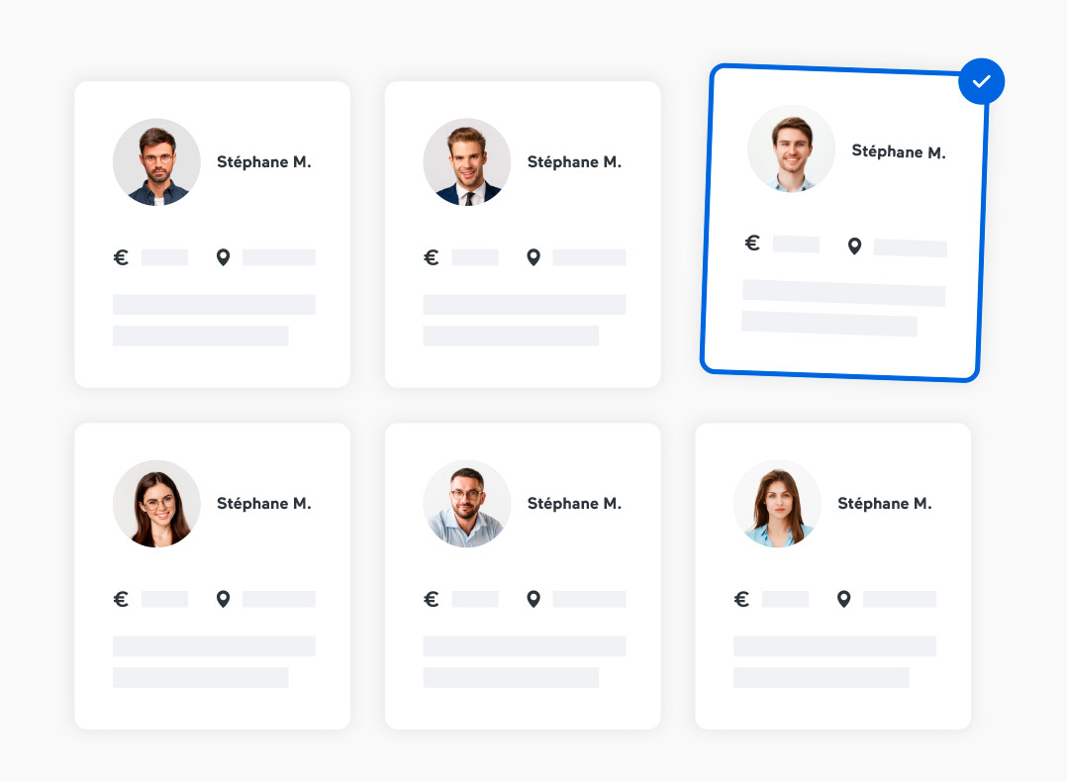Viewport: 1067px width, 781px height.
Task: Open avatar of man in dark denim shirt
Action: pyautogui.click(x=156, y=162)
